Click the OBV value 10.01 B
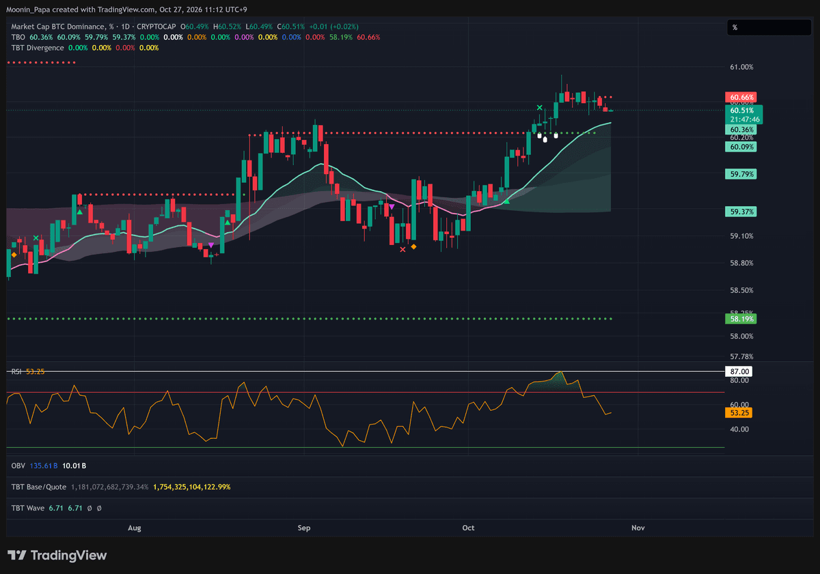Screen dimensions: 820x574 74,465
